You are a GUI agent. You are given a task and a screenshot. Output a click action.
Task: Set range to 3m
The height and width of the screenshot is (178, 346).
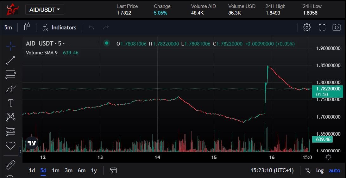69,170
